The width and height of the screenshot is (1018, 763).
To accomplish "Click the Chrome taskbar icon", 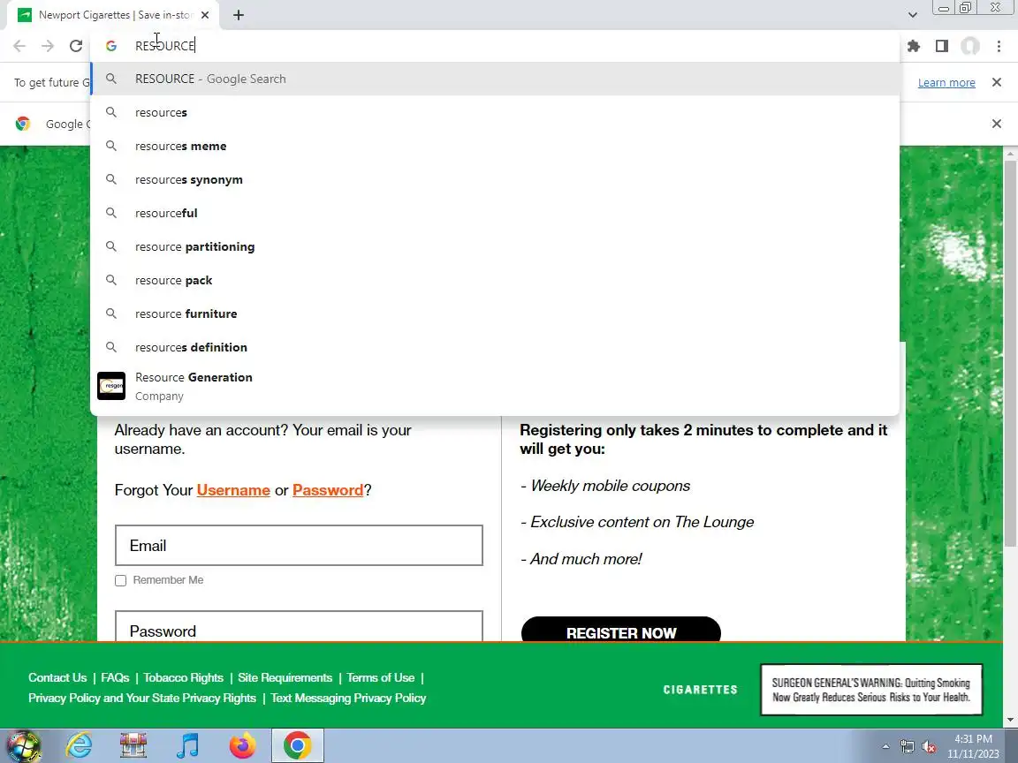I will pyautogui.click(x=297, y=745).
